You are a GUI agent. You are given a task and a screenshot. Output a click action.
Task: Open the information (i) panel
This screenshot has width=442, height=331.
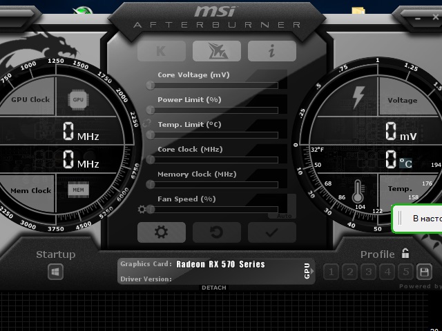[x=272, y=51]
